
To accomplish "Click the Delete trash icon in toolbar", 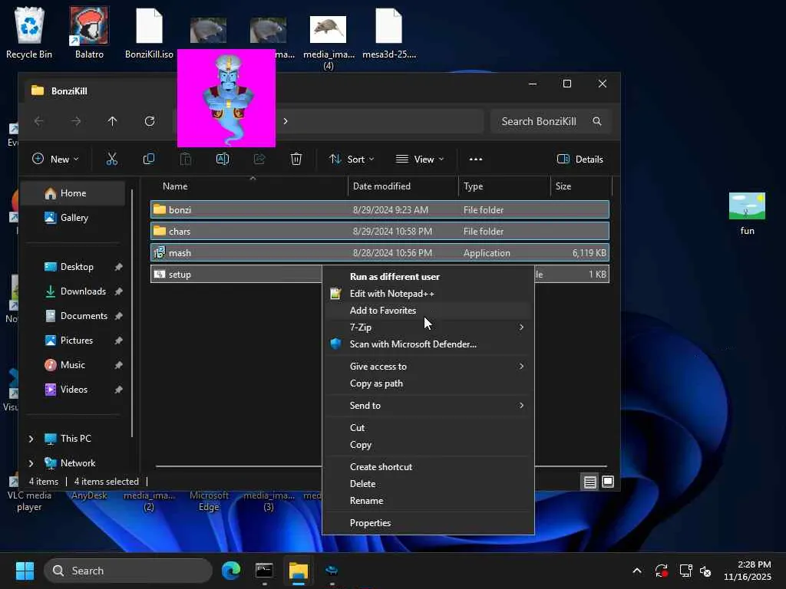I will pos(296,159).
